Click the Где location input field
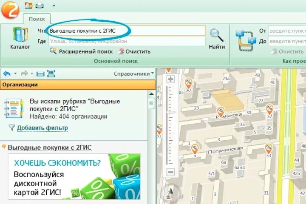Viewport: 306px width, 204px height. tap(127, 41)
